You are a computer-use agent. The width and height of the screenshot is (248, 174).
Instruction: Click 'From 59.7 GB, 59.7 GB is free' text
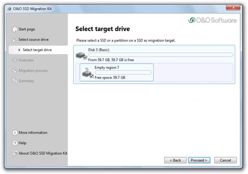[x=111, y=60]
